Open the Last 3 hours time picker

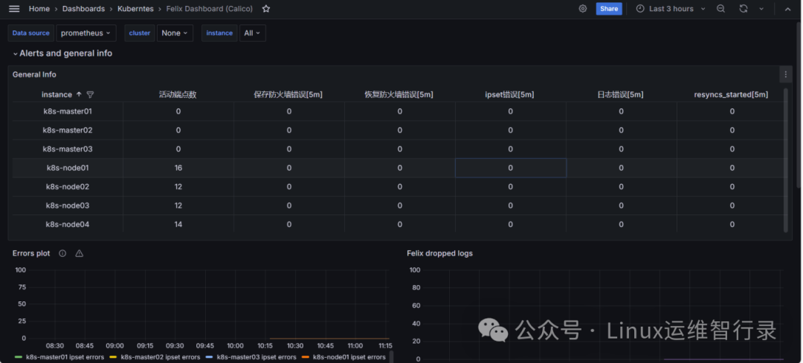pyautogui.click(x=671, y=9)
